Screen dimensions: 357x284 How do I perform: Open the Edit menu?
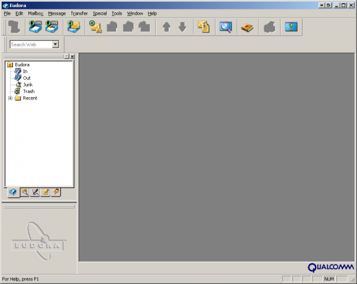pos(19,14)
